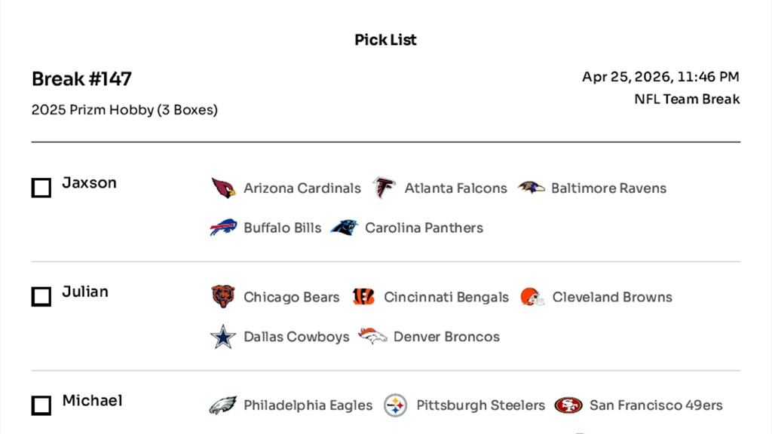772x434 pixels.
Task: Click the Denver Broncos logo
Action: [x=372, y=337]
